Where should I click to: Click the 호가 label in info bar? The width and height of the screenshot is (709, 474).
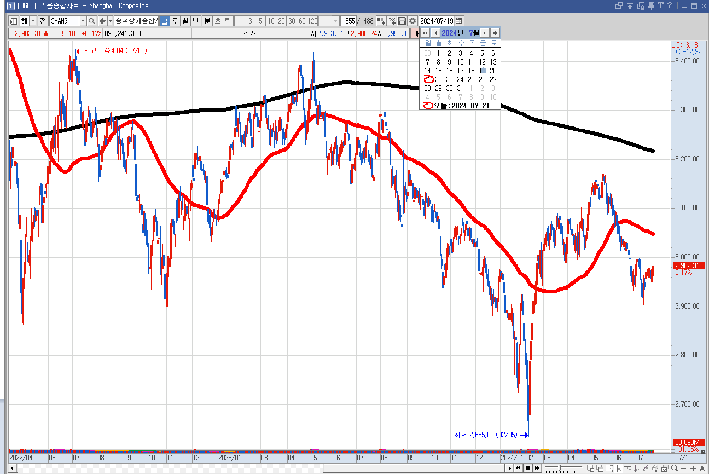(249, 33)
